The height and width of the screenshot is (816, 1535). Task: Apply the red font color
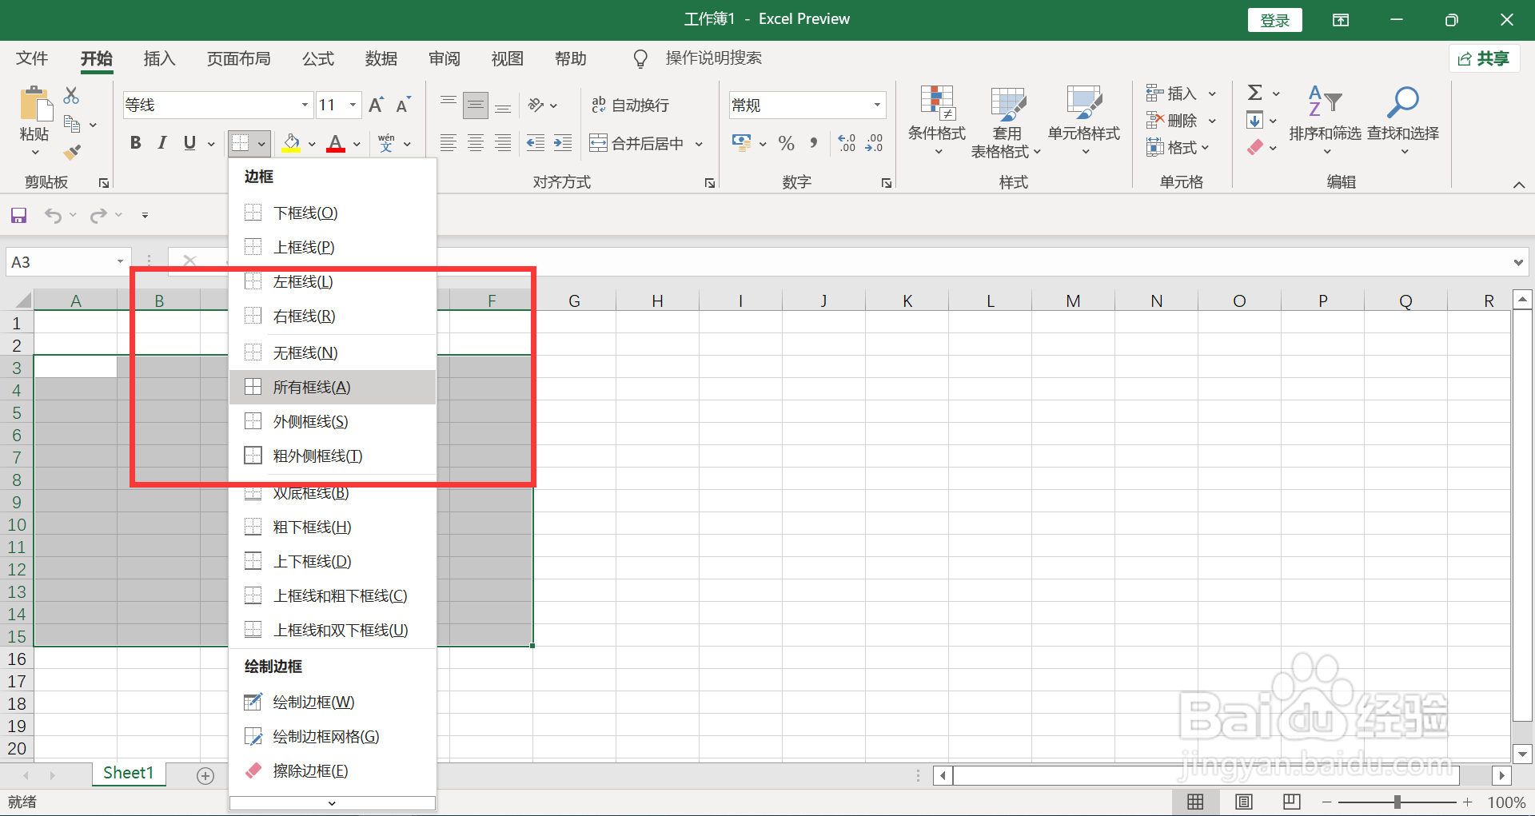tap(336, 143)
